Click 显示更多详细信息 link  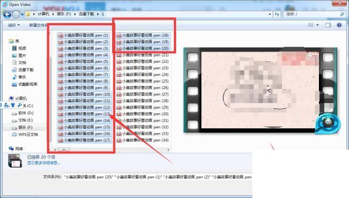(x=43, y=163)
